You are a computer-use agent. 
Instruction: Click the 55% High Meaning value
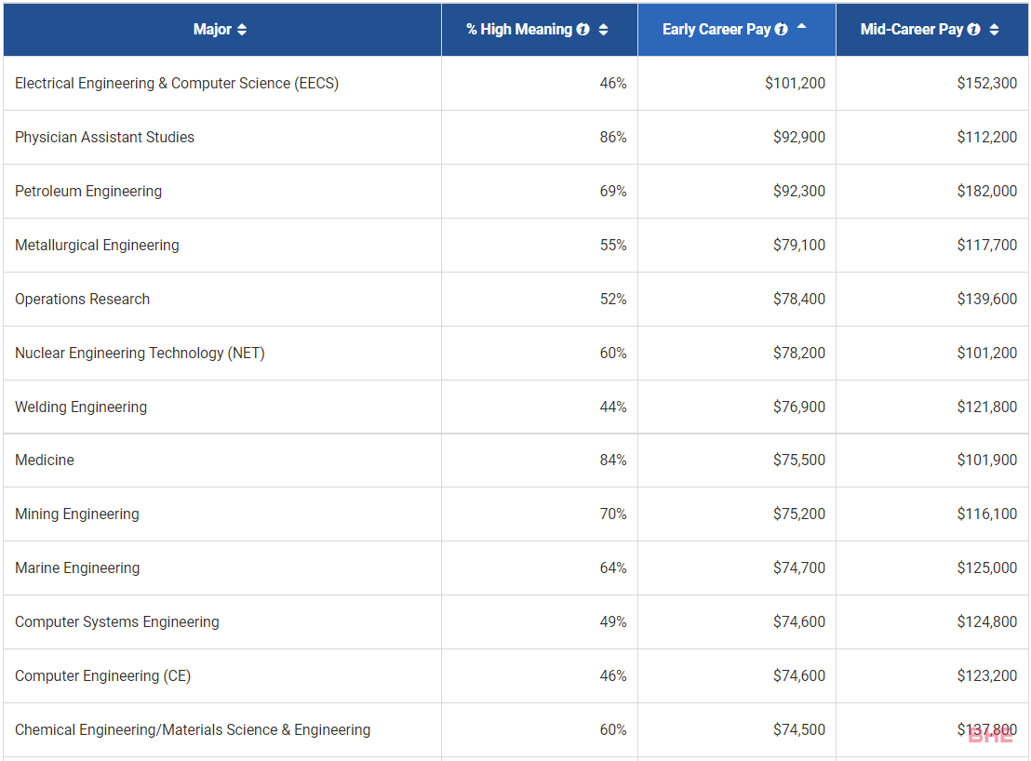click(x=613, y=245)
